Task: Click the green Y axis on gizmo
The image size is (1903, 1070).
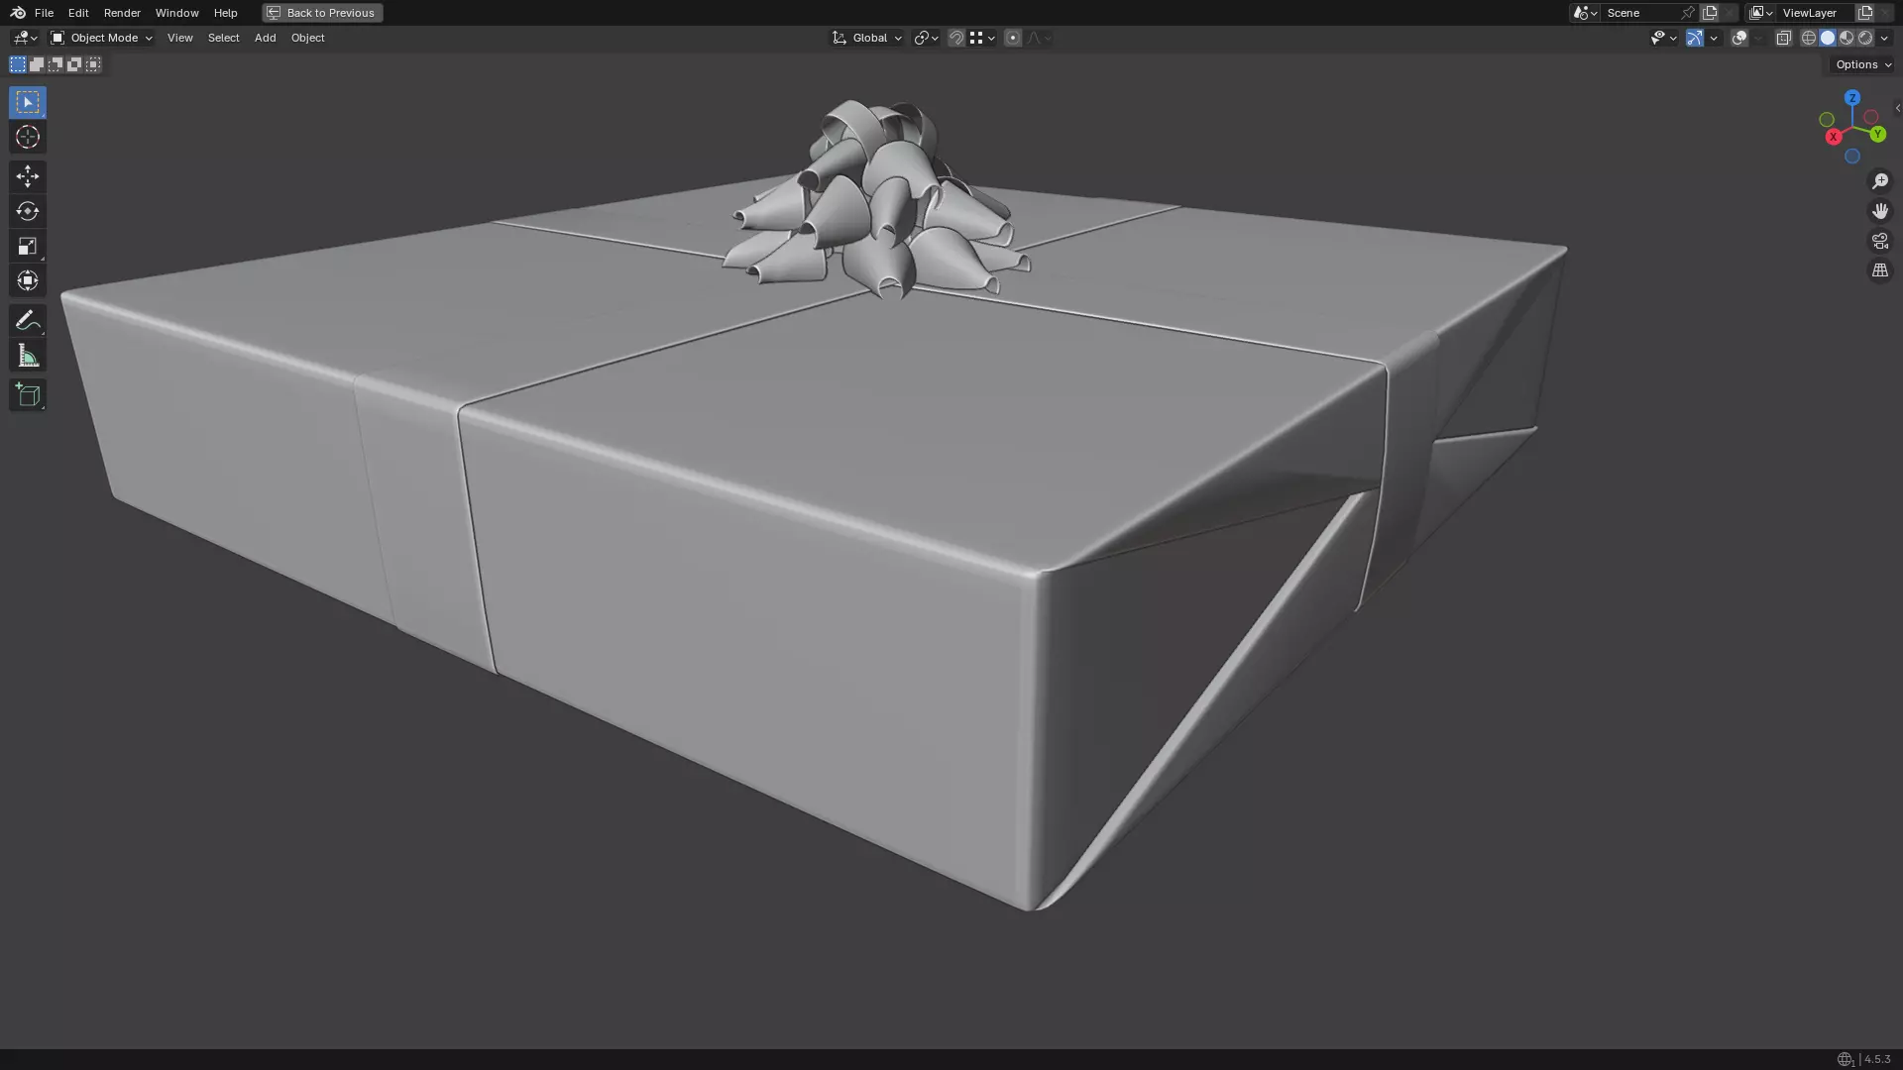Action: pos(1877,134)
